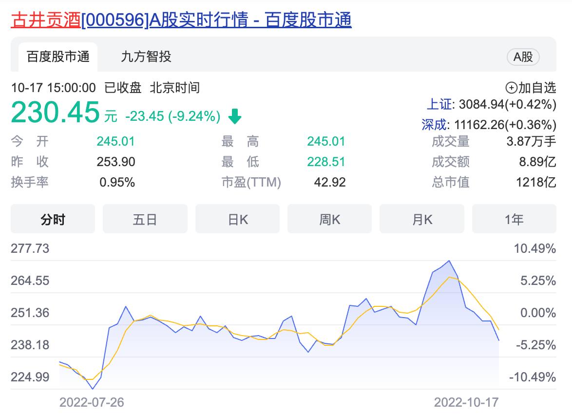This screenshot has height=414, width=572.
Task: Click the green down-arrow price indicator
Action: coord(235,116)
